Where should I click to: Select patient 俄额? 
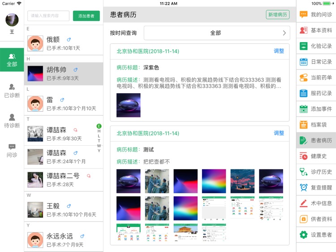64,43
